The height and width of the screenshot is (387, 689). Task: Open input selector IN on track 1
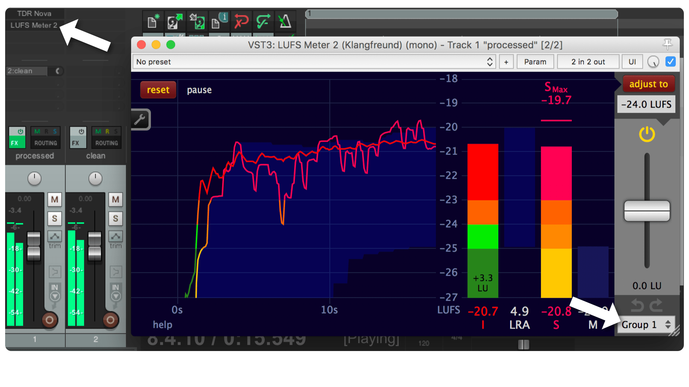55,292
